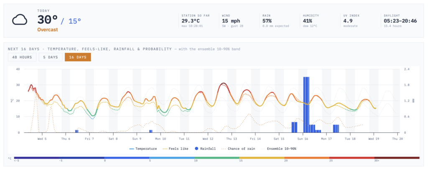Click the Wed 12 axis label
Viewport: 428px width, 171px height.
click(208, 139)
